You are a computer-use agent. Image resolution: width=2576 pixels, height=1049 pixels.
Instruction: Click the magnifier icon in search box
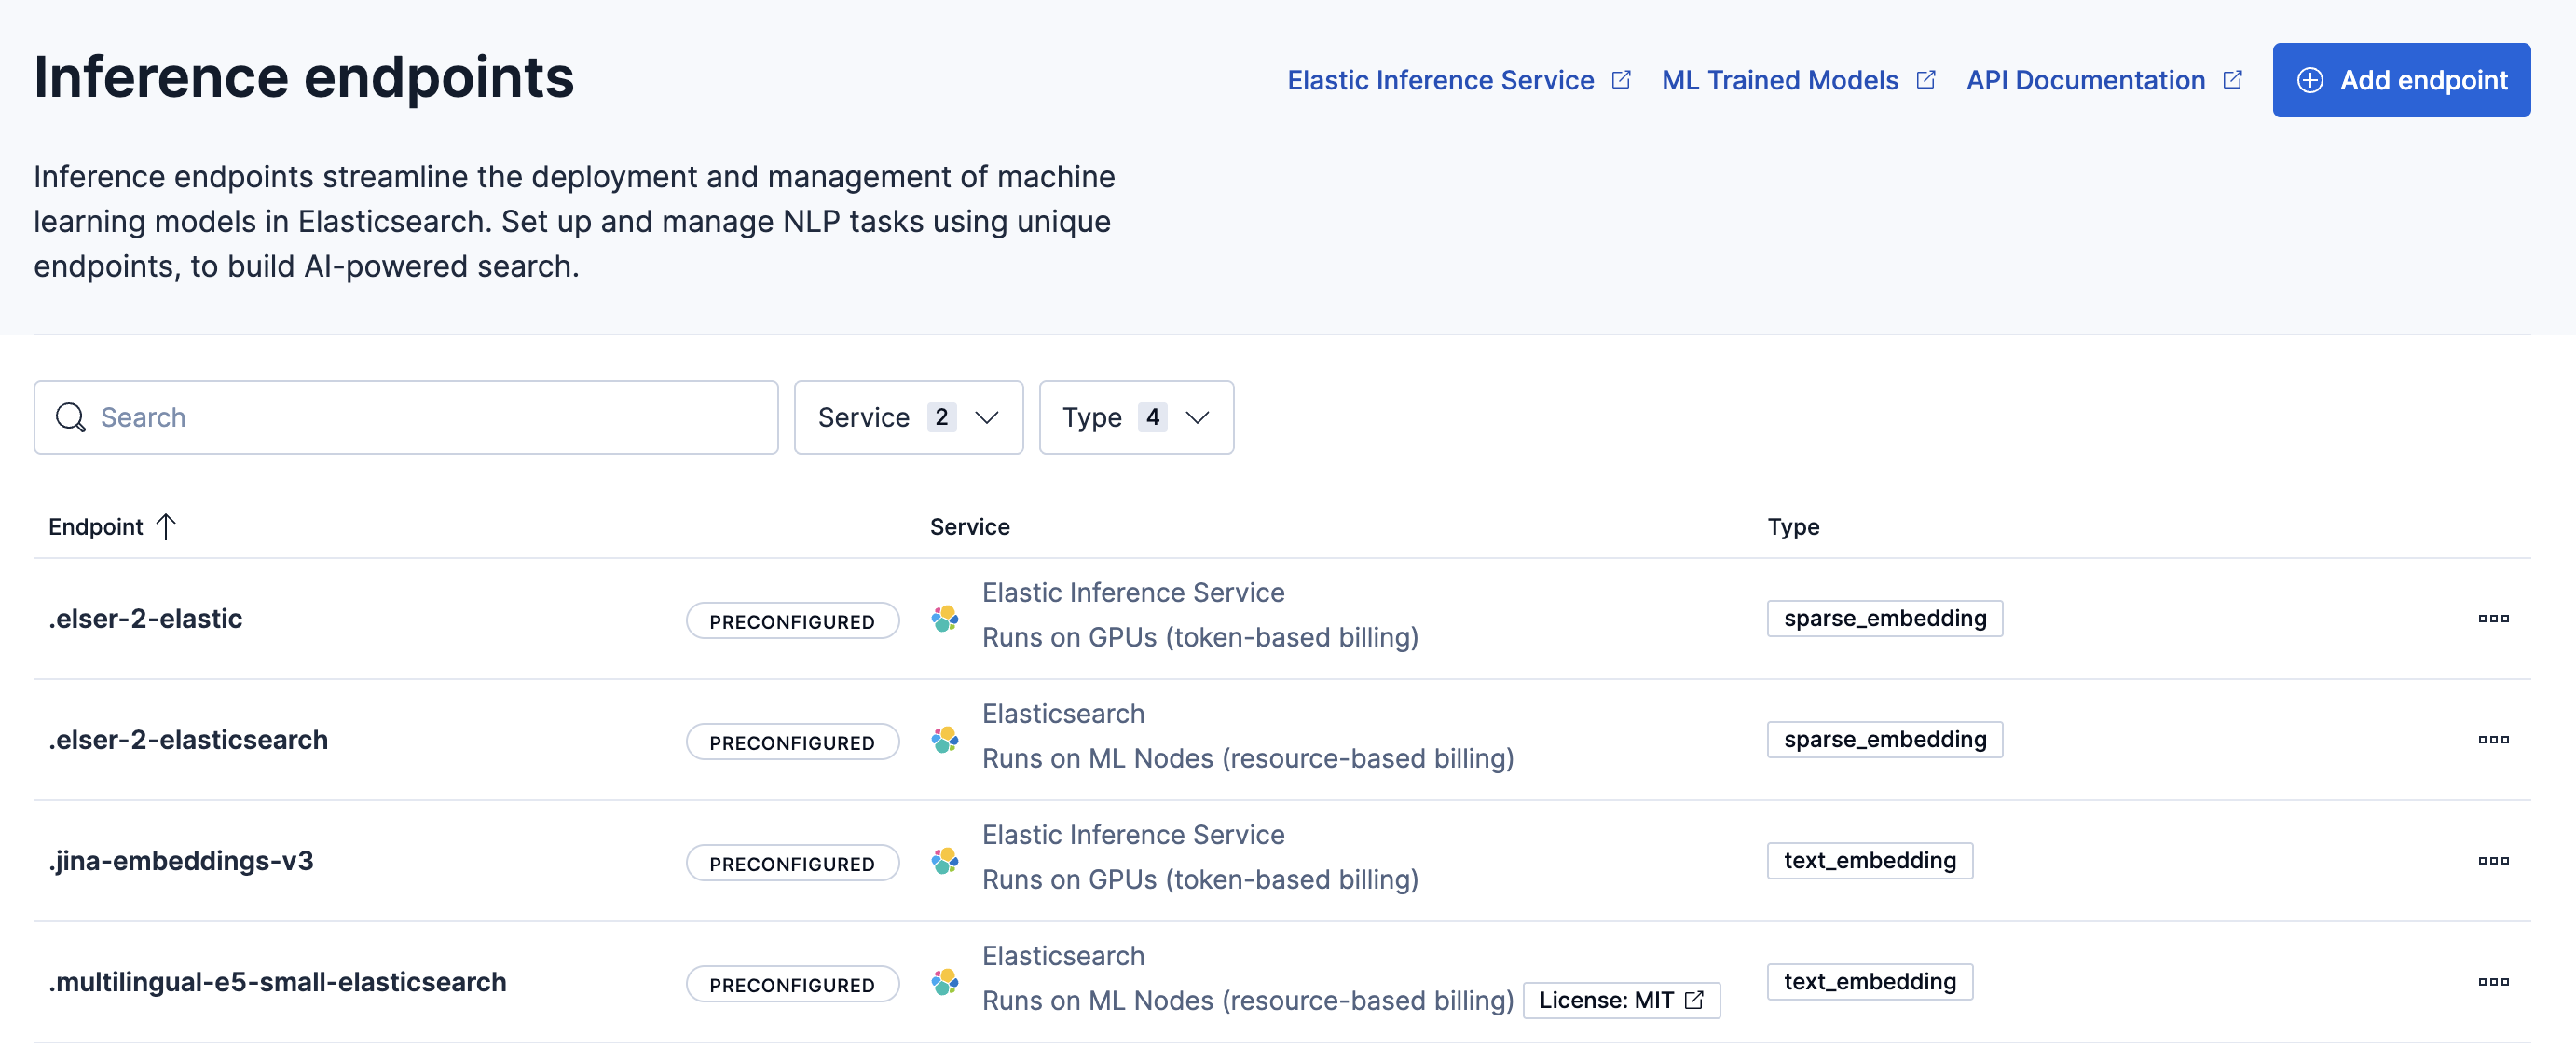pyautogui.click(x=70, y=417)
